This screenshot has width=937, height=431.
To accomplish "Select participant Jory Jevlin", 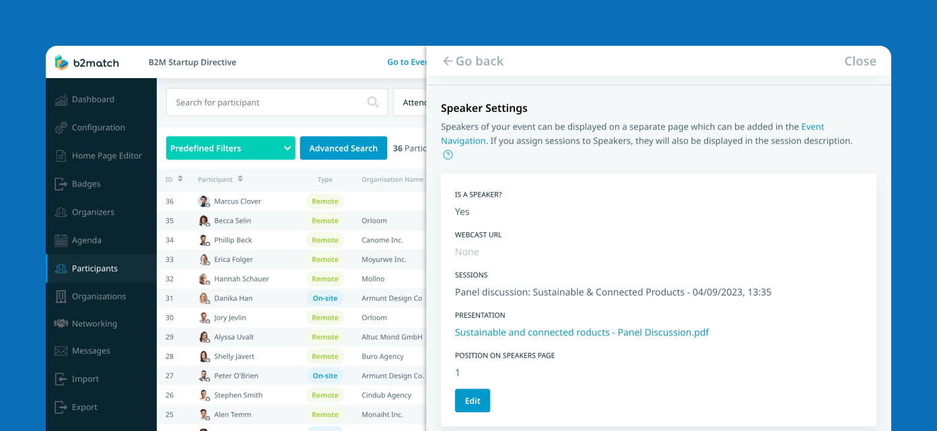I will tap(230, 318).
